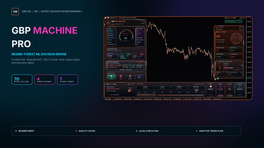Screen dimensions: 264x148
Task: Click the NOW marker on session timeline
Action: click(196, 90)
